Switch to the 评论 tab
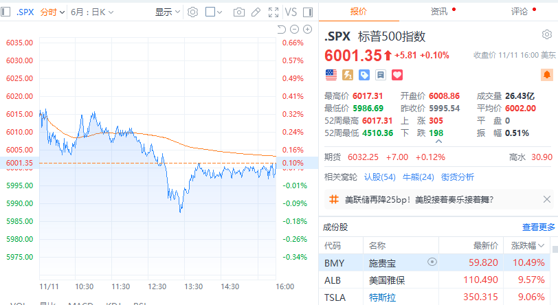 (520, 11)
